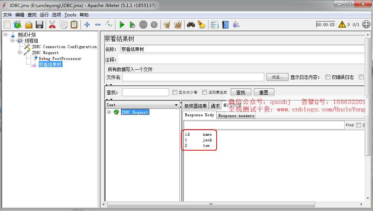This screenshot has height=211, width=373.
Task: Toggle the 区分大小写 checkbox
Action: coord(175,92)
